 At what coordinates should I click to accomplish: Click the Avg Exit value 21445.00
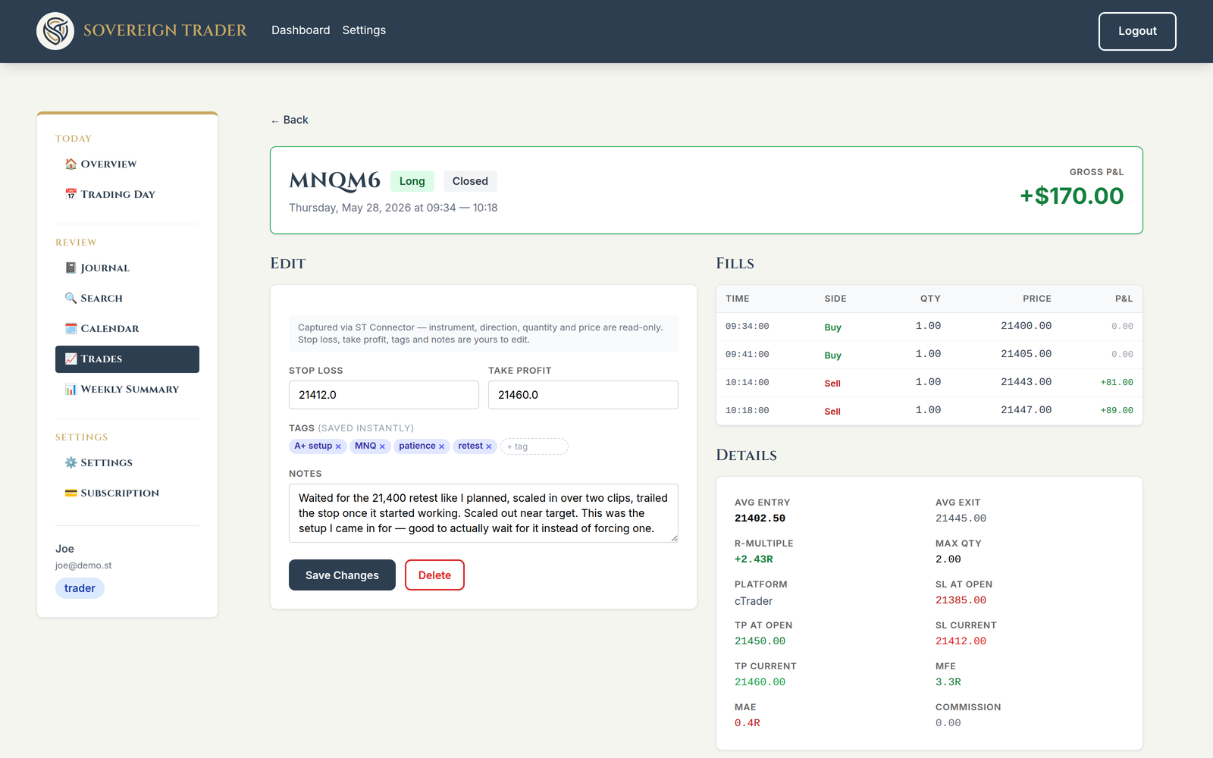click(961, 518)
